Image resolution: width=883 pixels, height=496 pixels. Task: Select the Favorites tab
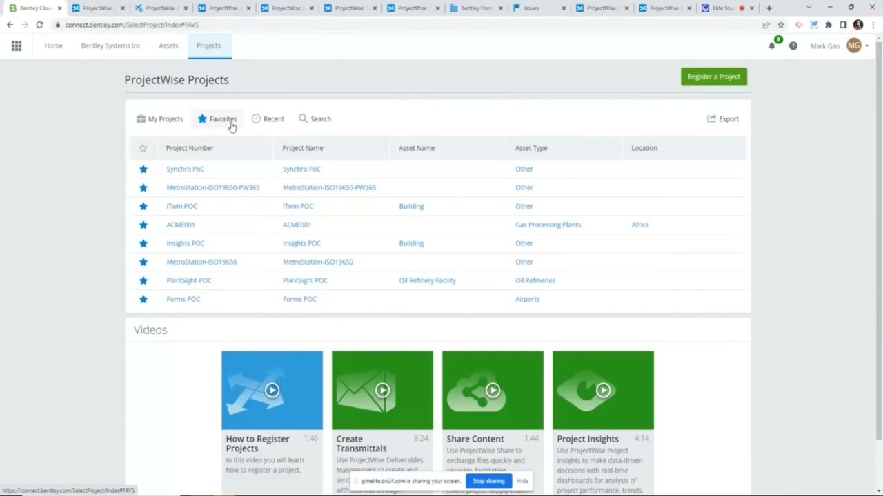pyautogui.click(x=217, y=119)
